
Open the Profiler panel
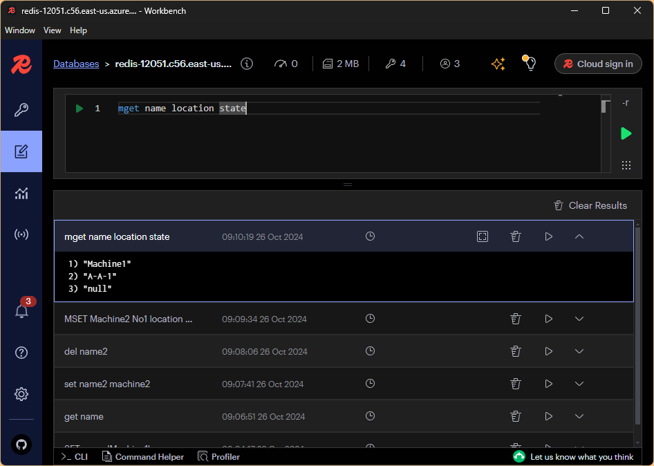tap(218, 457)
